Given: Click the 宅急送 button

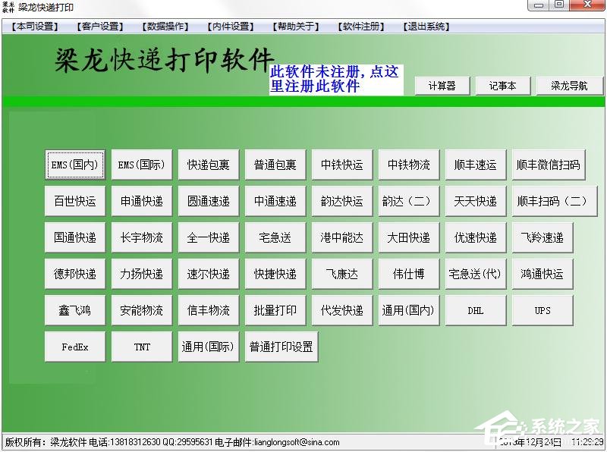Looking at the screenshot, I should point(275,237).
